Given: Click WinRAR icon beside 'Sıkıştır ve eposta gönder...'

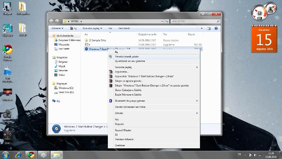Looking at the screenshot, I should [x=111, y=81].
